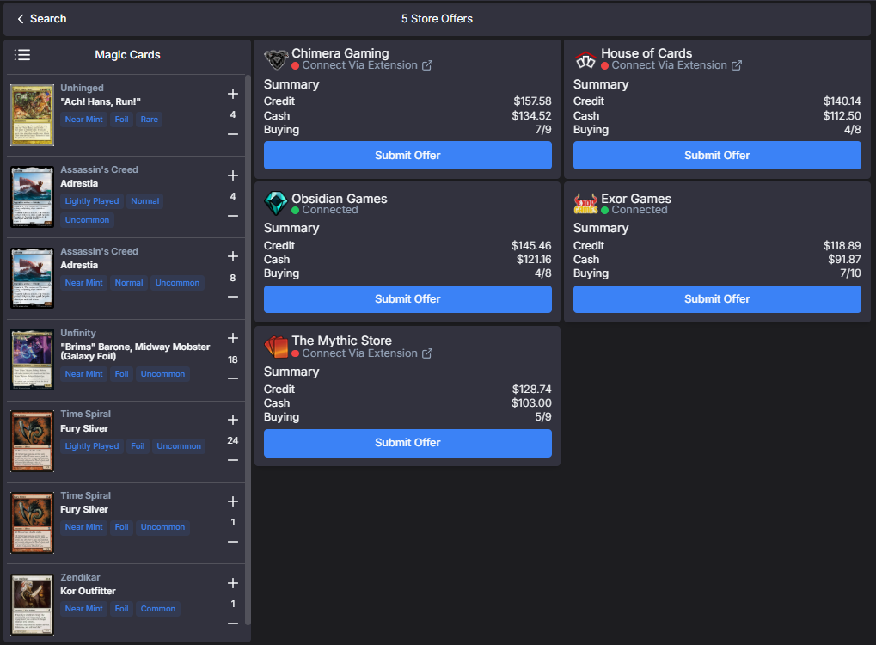Decrease Lightly Played Fury Sliver quantity
This screenshot has height=645, width=876.
pos(233,460)
